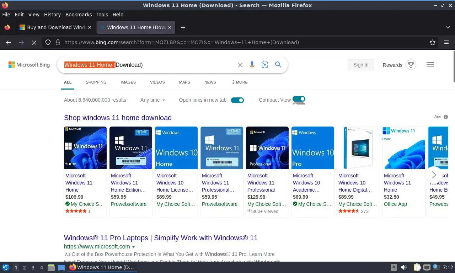
Task: Open Bing hamburger settings menu
Action: pyautogui.click(x=430, y=65)
